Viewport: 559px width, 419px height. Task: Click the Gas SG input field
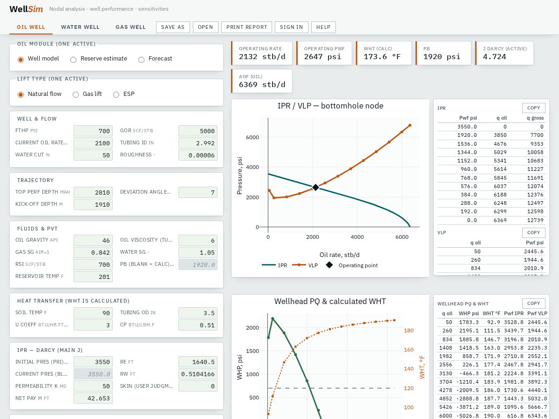(x=93, y=252)
